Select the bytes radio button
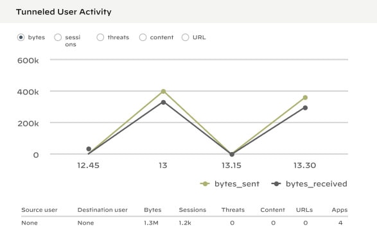The width and height of the screenshot is (377, 240). pos(21,37)
